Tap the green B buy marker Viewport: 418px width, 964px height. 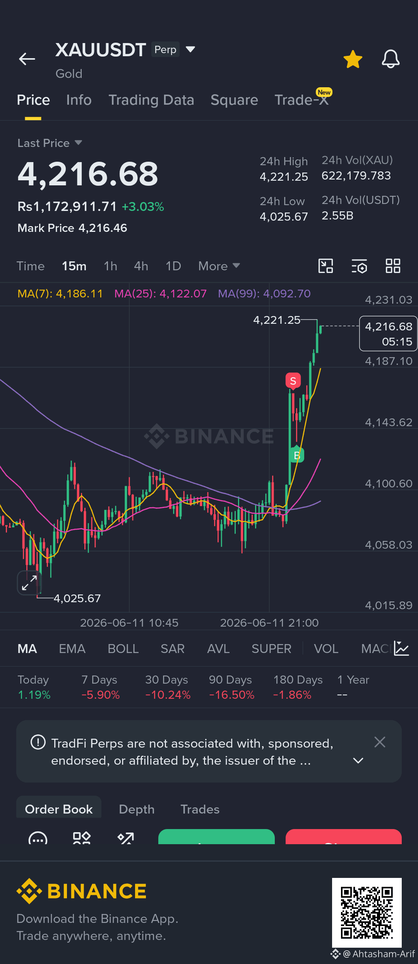tap(297, 455)
